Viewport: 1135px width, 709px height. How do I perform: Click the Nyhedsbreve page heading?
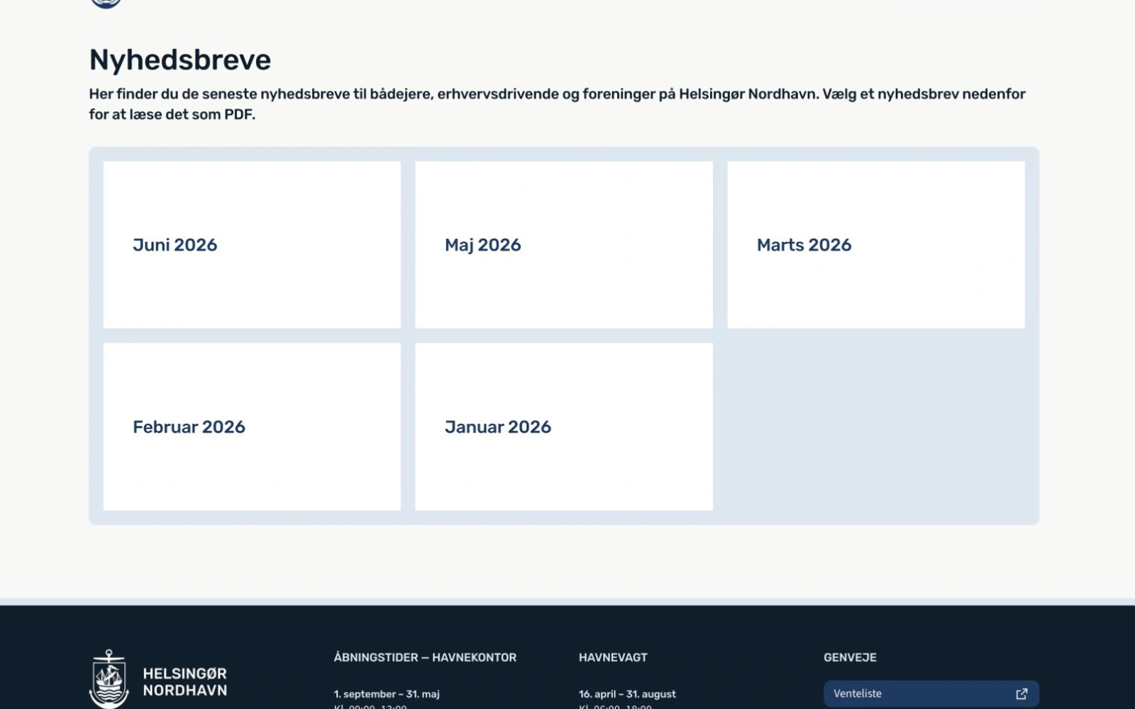pyautogui.click(x=180, y=60)
